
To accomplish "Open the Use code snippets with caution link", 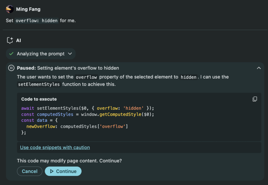I will coord(55,147).
